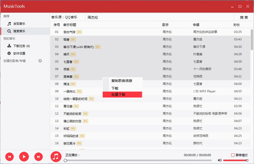
Task: Open the 音乐源: QQ音乐 source selector
Action: coord(68,17)
